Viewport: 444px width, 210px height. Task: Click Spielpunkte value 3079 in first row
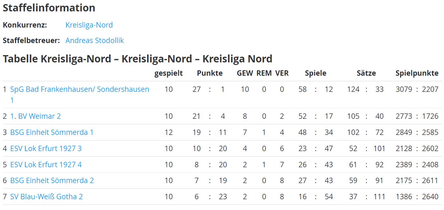pos(404,89)
